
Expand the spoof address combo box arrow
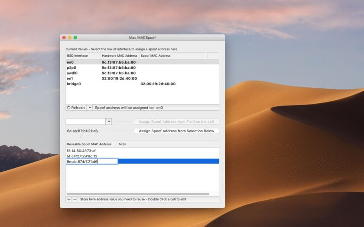[x=109, y=121]
